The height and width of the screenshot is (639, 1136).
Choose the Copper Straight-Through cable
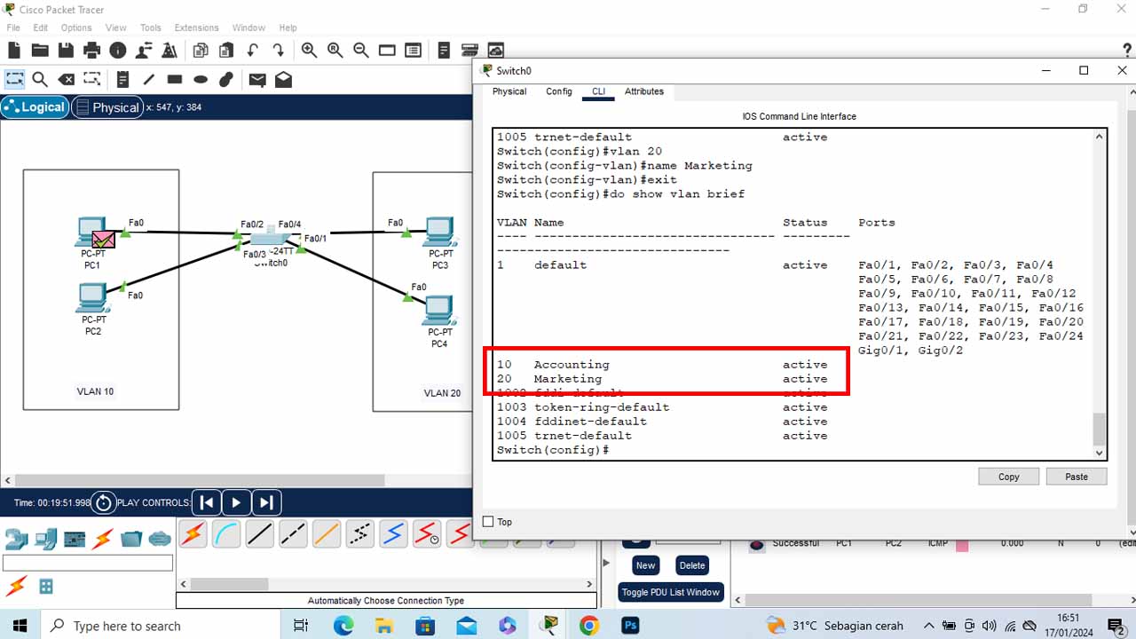[259, 533]
